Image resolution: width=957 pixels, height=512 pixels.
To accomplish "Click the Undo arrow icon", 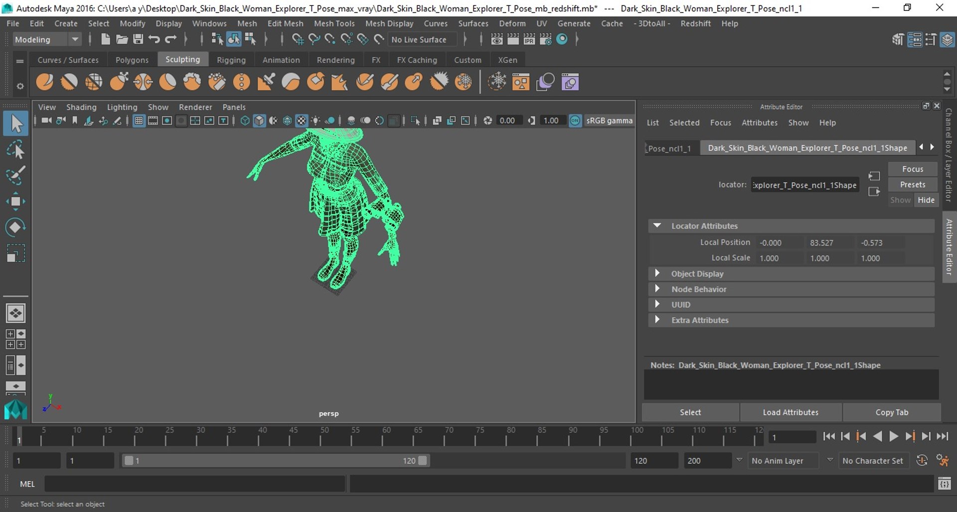I will (154, 39).
